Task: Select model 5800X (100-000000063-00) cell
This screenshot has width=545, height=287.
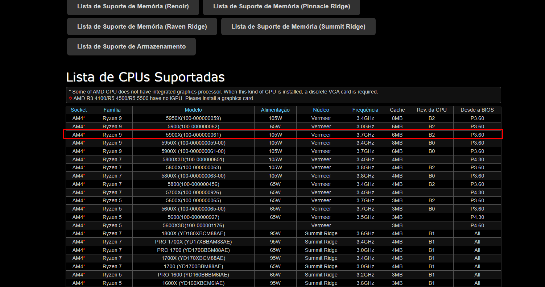Action: click(x=193, y=176)
